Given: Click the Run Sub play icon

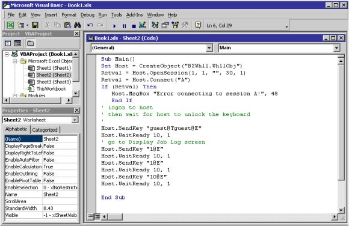Looking at the screenshot, I should pos(114,26).
